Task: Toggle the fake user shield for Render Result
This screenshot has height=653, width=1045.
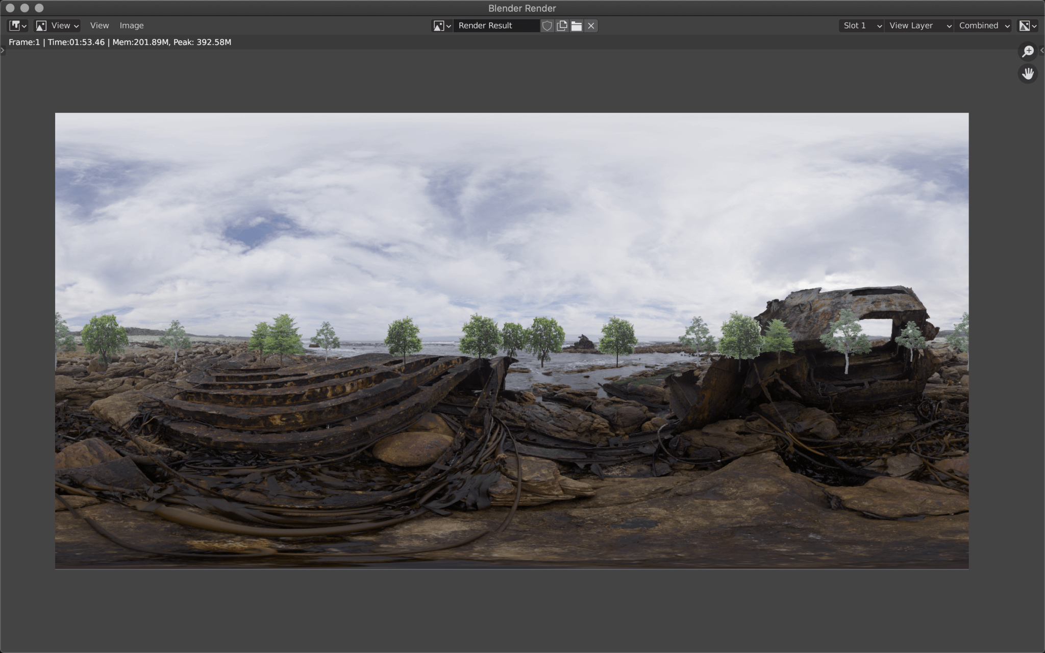Action: coord(547,26)
